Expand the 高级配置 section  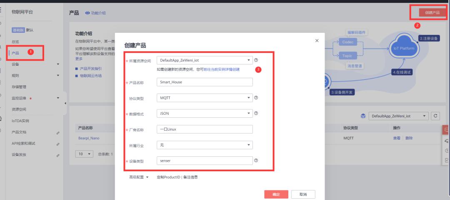point(139,177)
